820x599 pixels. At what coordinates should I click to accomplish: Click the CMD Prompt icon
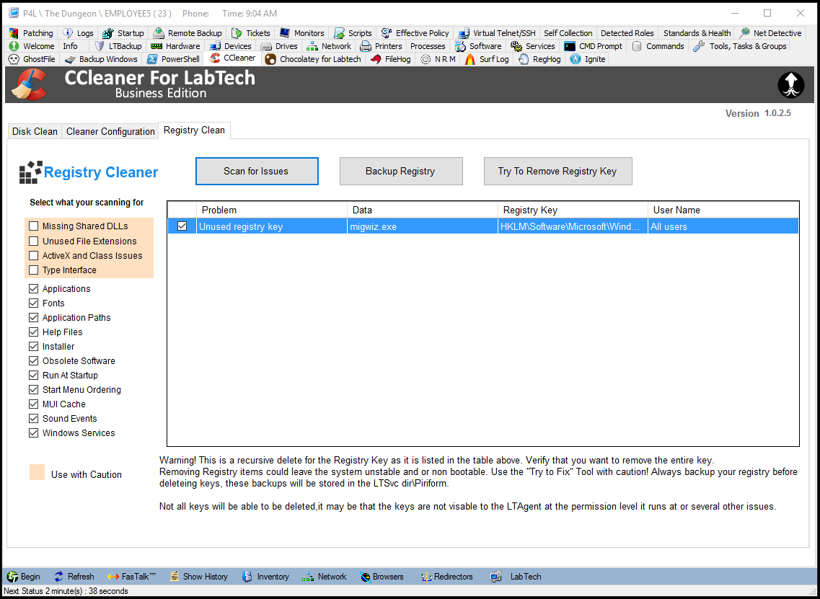click(570, 46)
